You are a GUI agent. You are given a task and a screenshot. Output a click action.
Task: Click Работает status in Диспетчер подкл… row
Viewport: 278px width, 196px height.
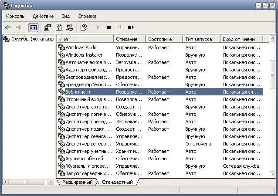pos(159,129)
